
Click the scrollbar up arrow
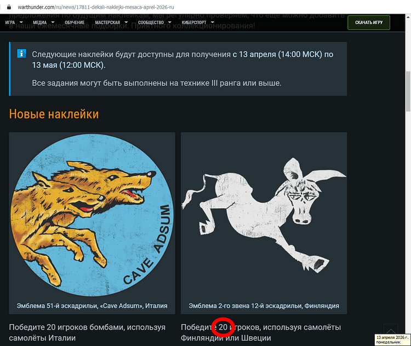[408, 17]
